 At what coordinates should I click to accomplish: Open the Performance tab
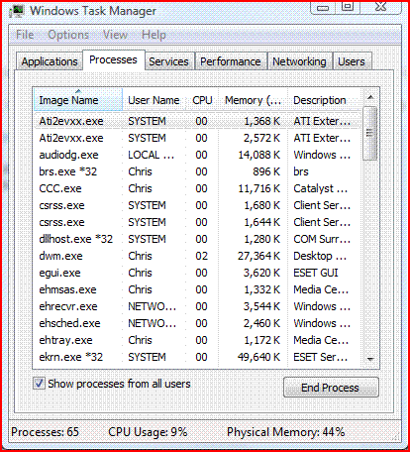click(231, 61)
